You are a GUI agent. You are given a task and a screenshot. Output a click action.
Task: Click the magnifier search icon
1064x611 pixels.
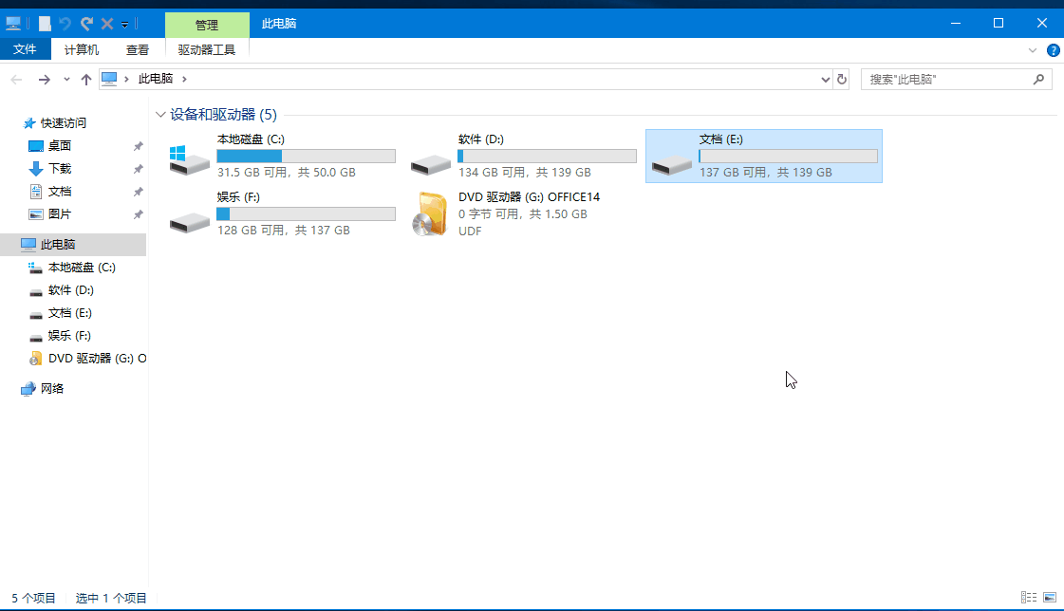point(1038,80)
